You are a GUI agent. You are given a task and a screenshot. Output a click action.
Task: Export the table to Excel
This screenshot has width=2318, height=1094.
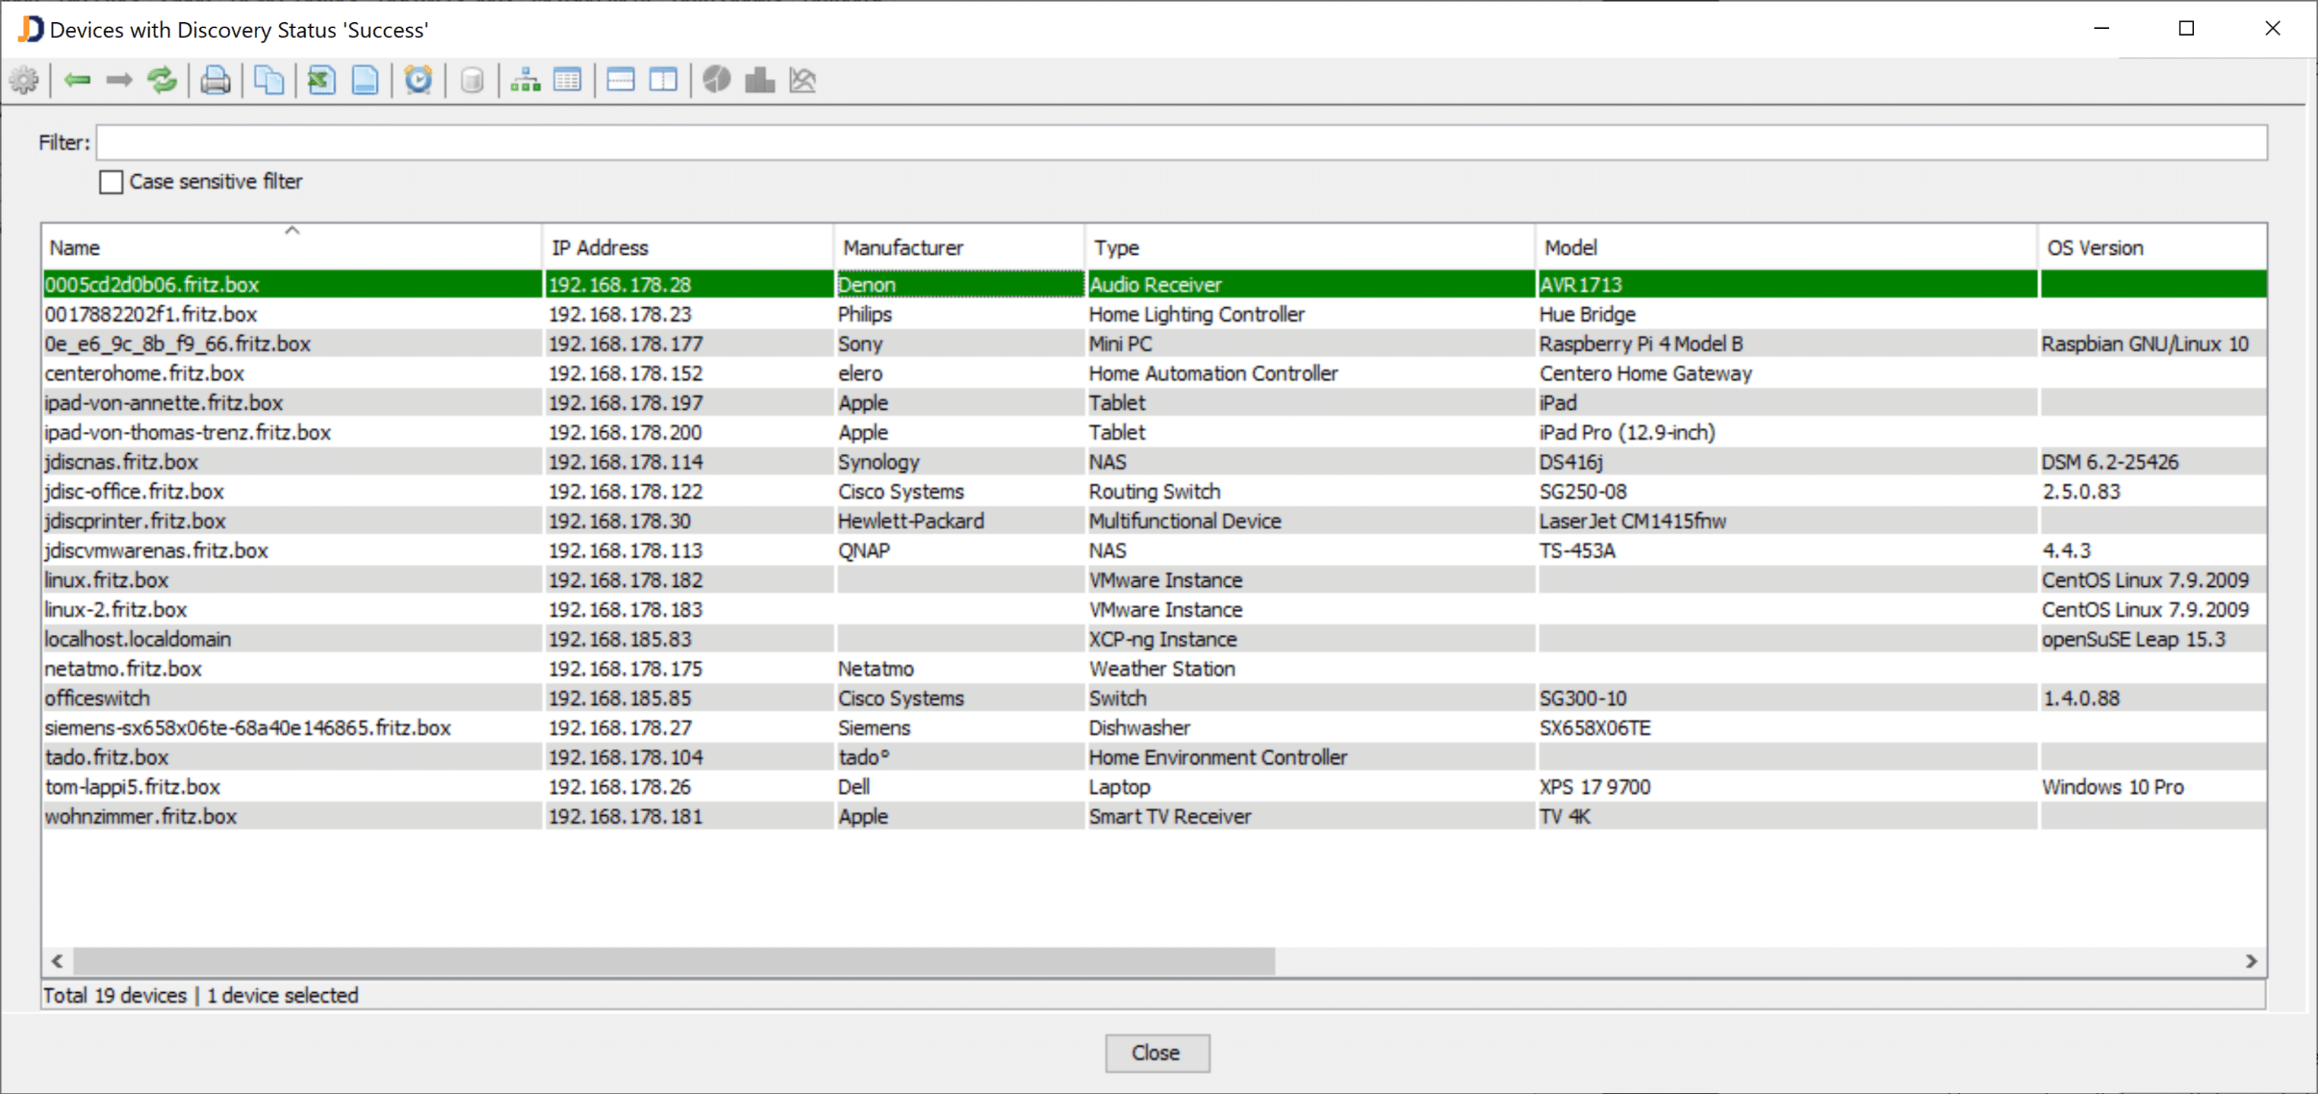[x=320, y=80]
